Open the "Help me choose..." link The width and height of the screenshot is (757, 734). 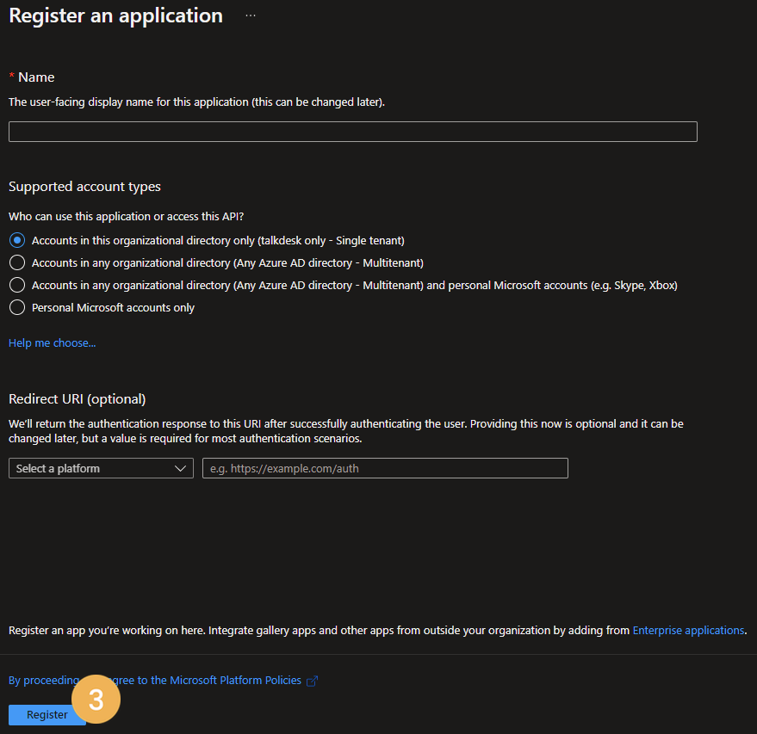tap(52, 342)
